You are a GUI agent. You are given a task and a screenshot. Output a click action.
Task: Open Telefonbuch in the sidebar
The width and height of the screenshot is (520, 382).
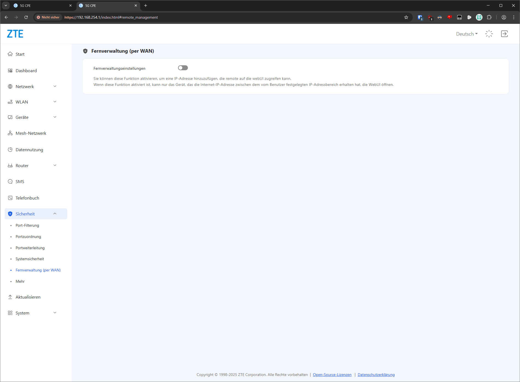pyautogui.click(x=27, y=198)
